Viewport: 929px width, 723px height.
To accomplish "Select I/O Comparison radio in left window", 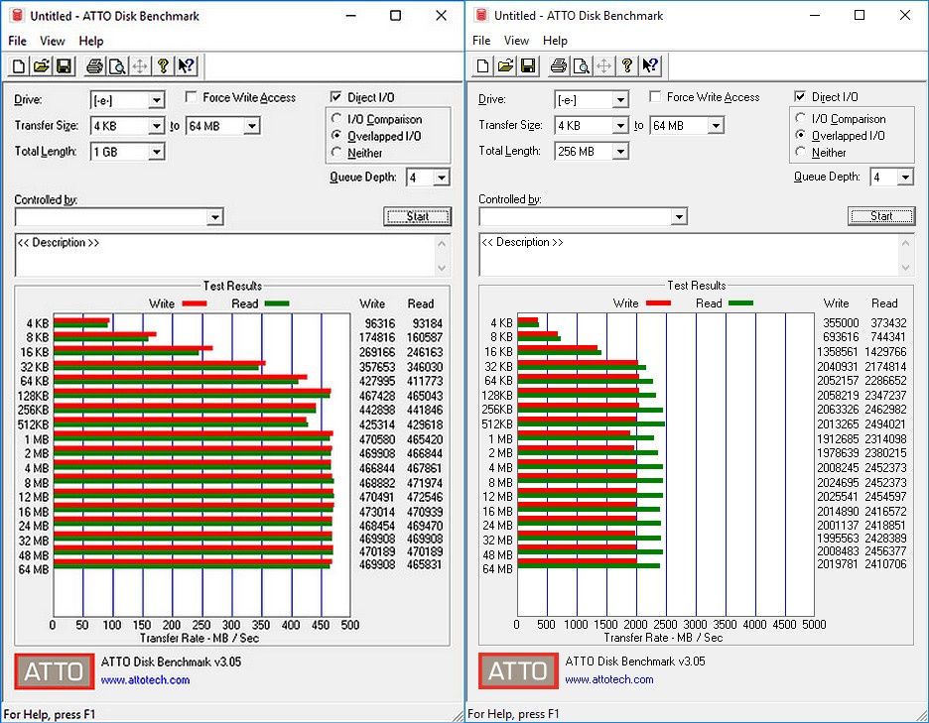I will (x=336, y=118).
